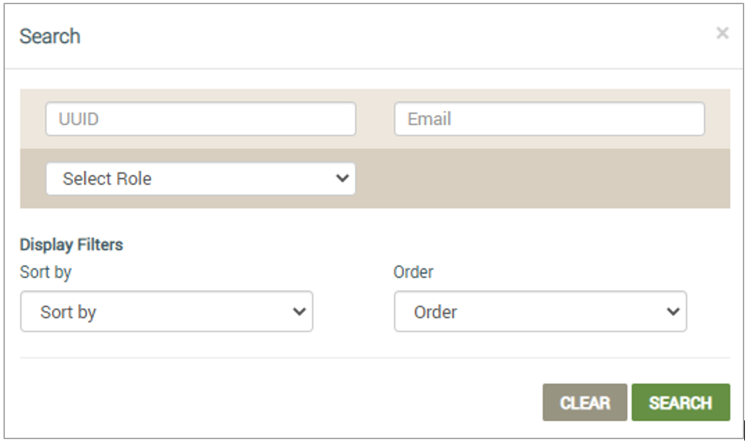This screenshot has width=747, height=444.
Task: Click the CLEAR button
Action: (584, 402)
